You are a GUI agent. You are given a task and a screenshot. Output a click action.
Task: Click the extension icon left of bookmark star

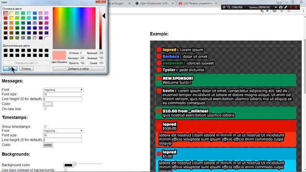[x=262, y=11]
